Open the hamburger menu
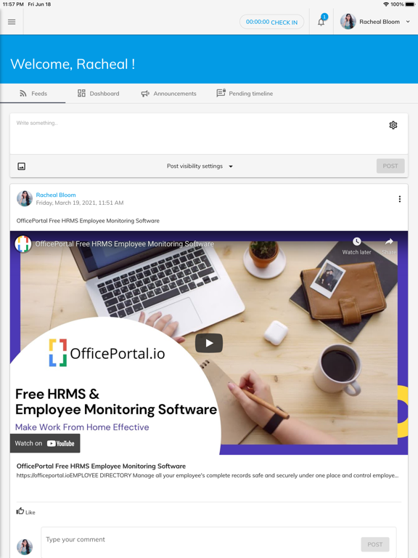Viewport: 418px width, 558px height. pyautogui.click(x=12, y=22)
